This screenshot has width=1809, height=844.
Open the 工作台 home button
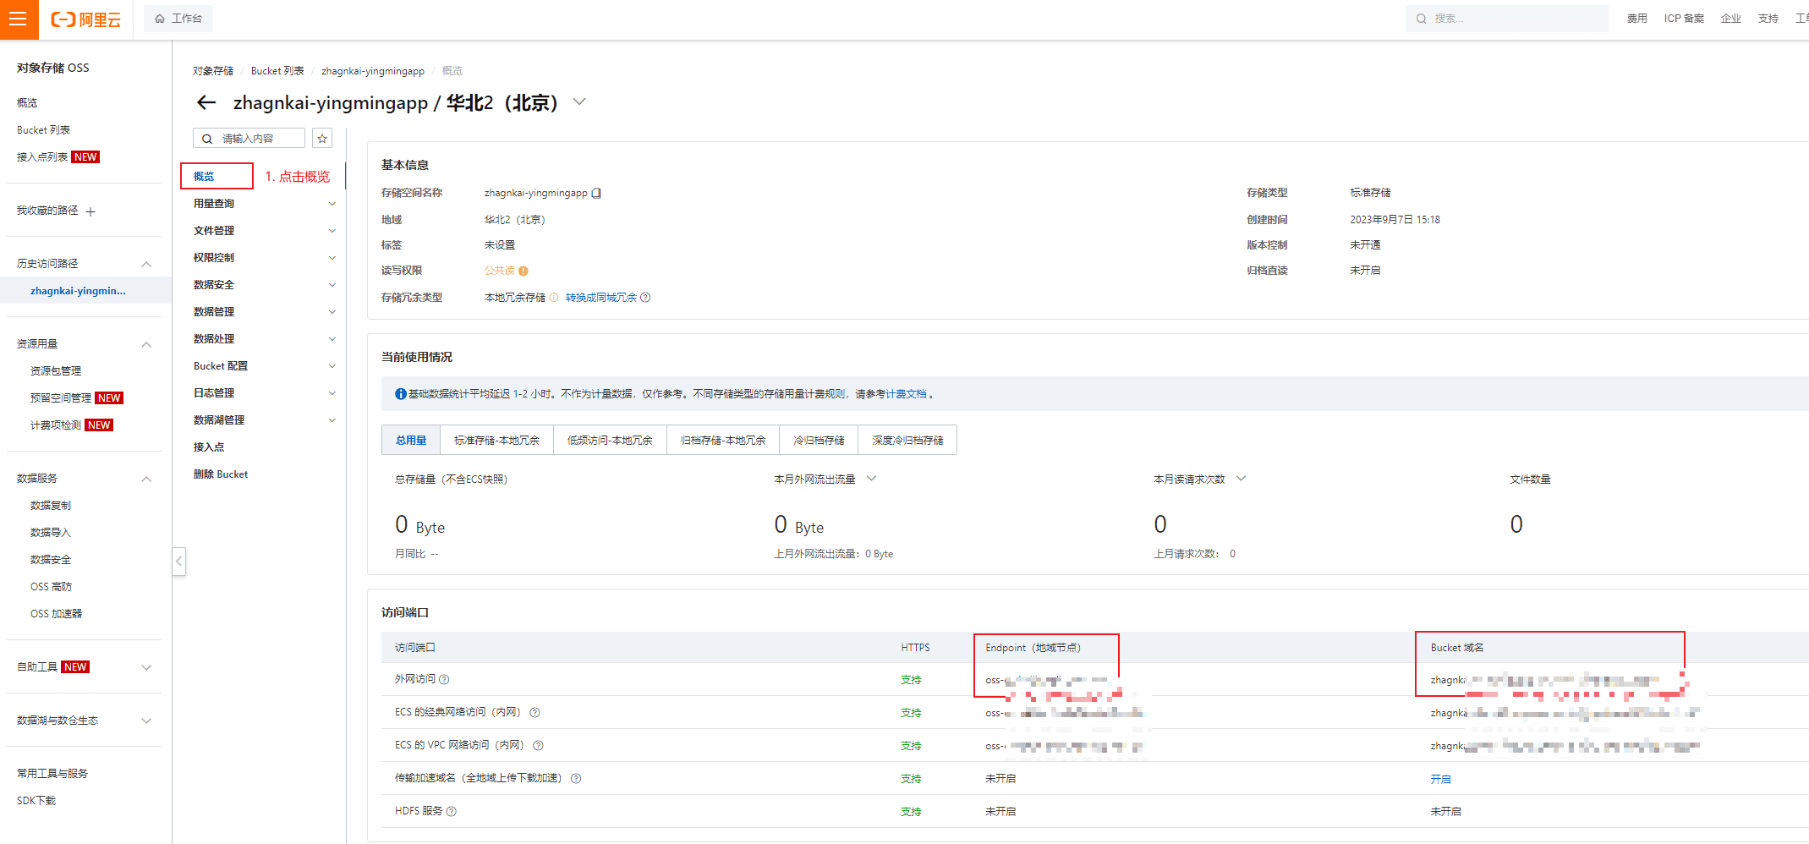(x=178, y=19)
